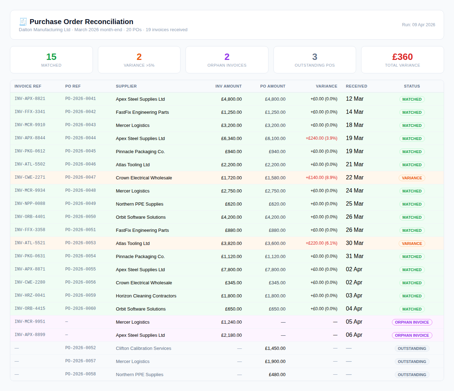Screen dimensions: 454x391
Task: Click the ORPHAN INVOICE badge for INV-MCR-9951
Action: coord(412,322)
